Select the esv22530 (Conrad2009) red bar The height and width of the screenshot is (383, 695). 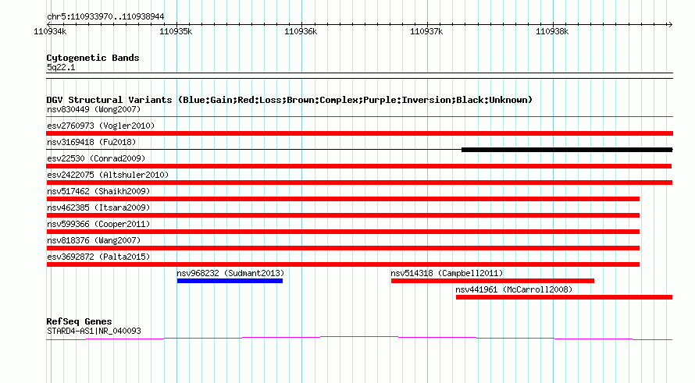359,166
